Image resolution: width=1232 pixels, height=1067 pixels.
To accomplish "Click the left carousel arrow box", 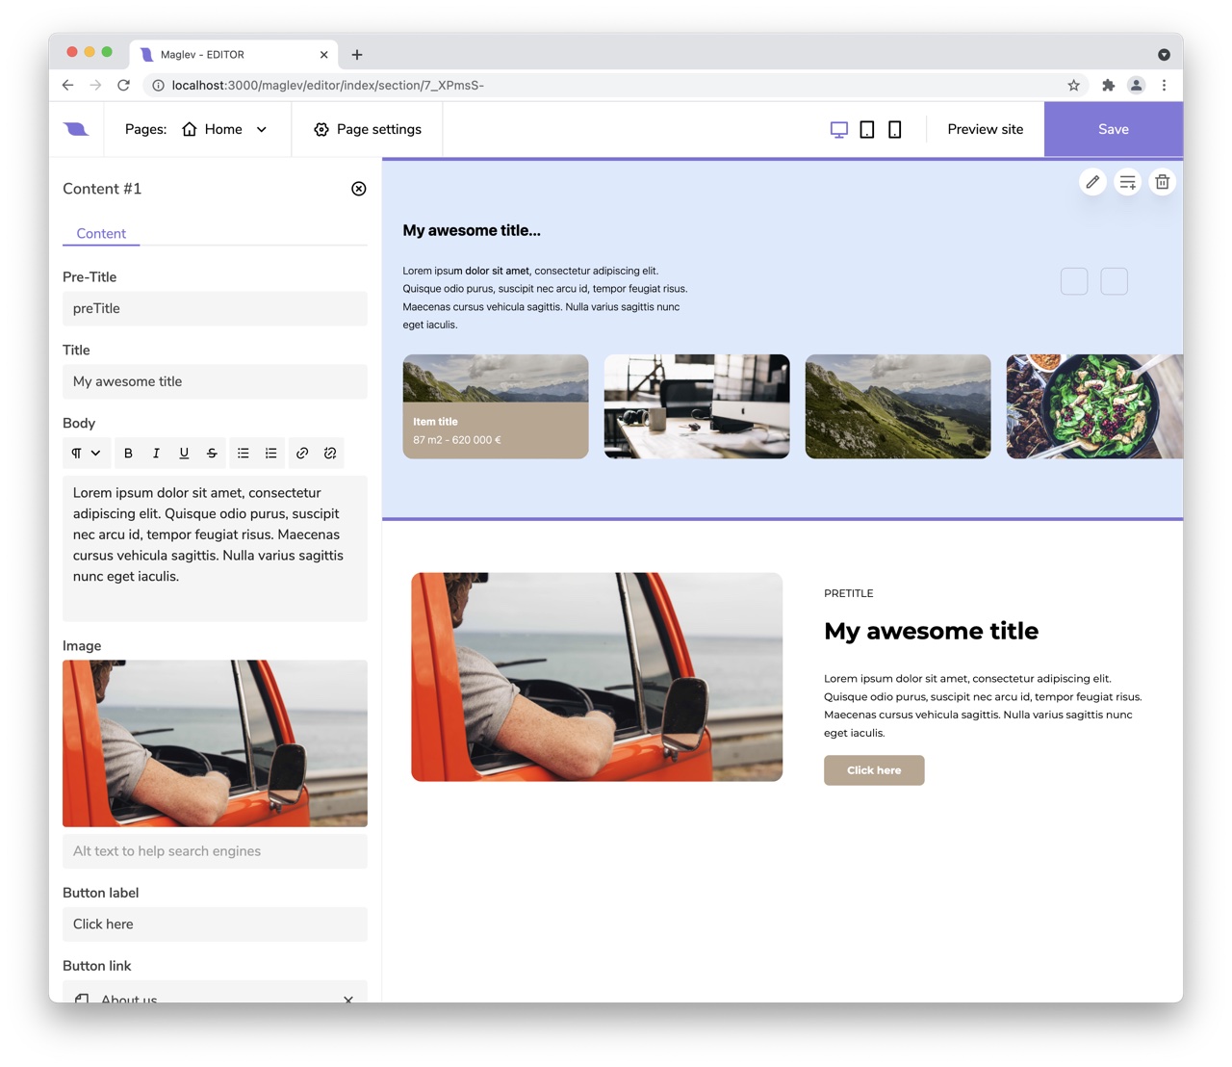I will tap(1074, 281).
